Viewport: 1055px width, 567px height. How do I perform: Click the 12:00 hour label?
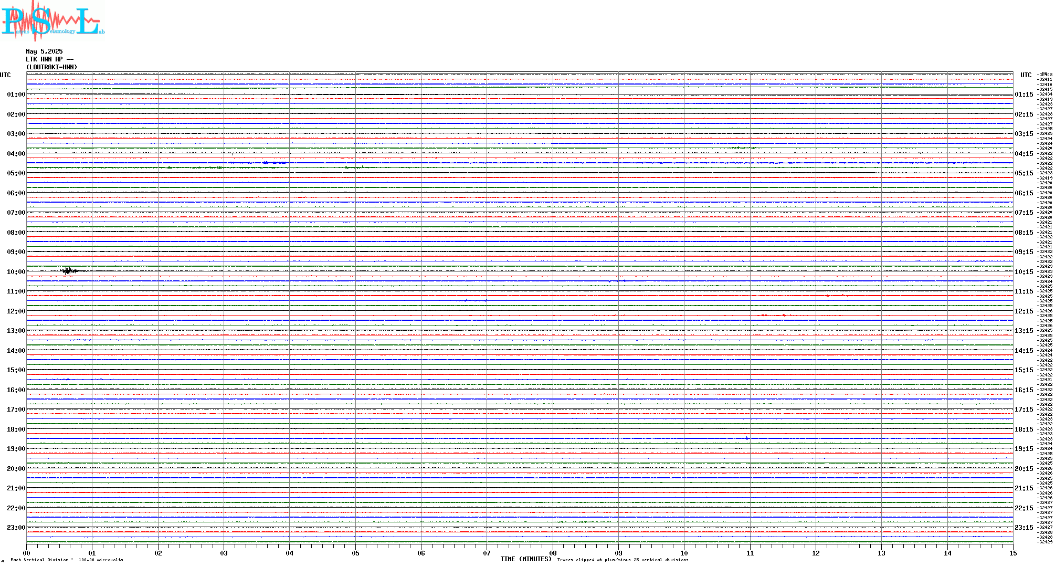[16, 311]
